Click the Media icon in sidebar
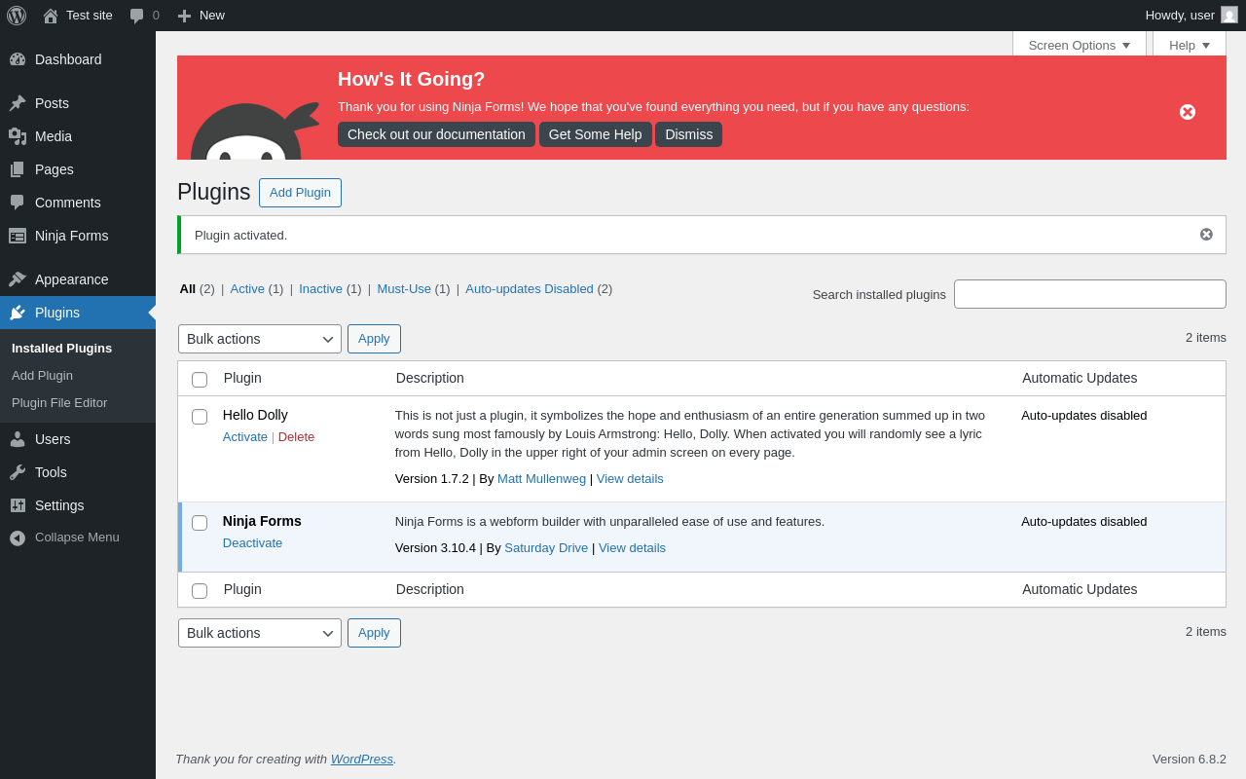 click(18, 136)
